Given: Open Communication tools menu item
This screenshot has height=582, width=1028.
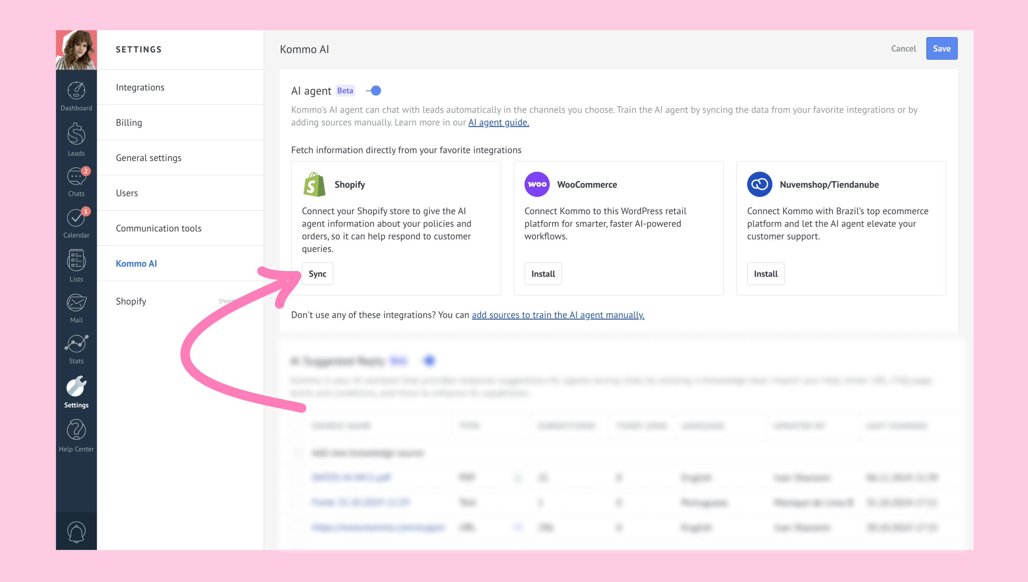Looking at the screenshot, I should 180,228.
